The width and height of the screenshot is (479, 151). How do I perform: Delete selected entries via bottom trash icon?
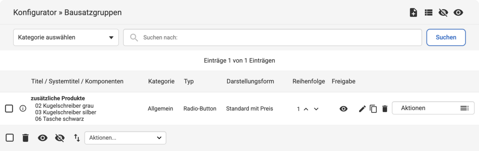click(x=26, y=138)
